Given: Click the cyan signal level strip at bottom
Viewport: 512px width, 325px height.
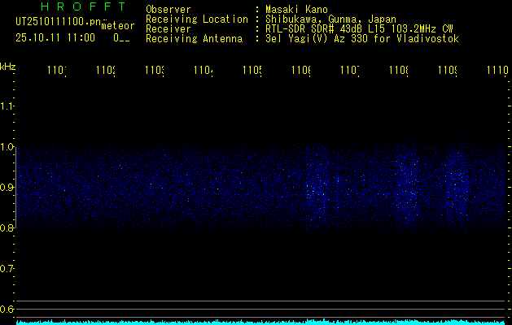Looking at the screenshot, I should [260, 322].
